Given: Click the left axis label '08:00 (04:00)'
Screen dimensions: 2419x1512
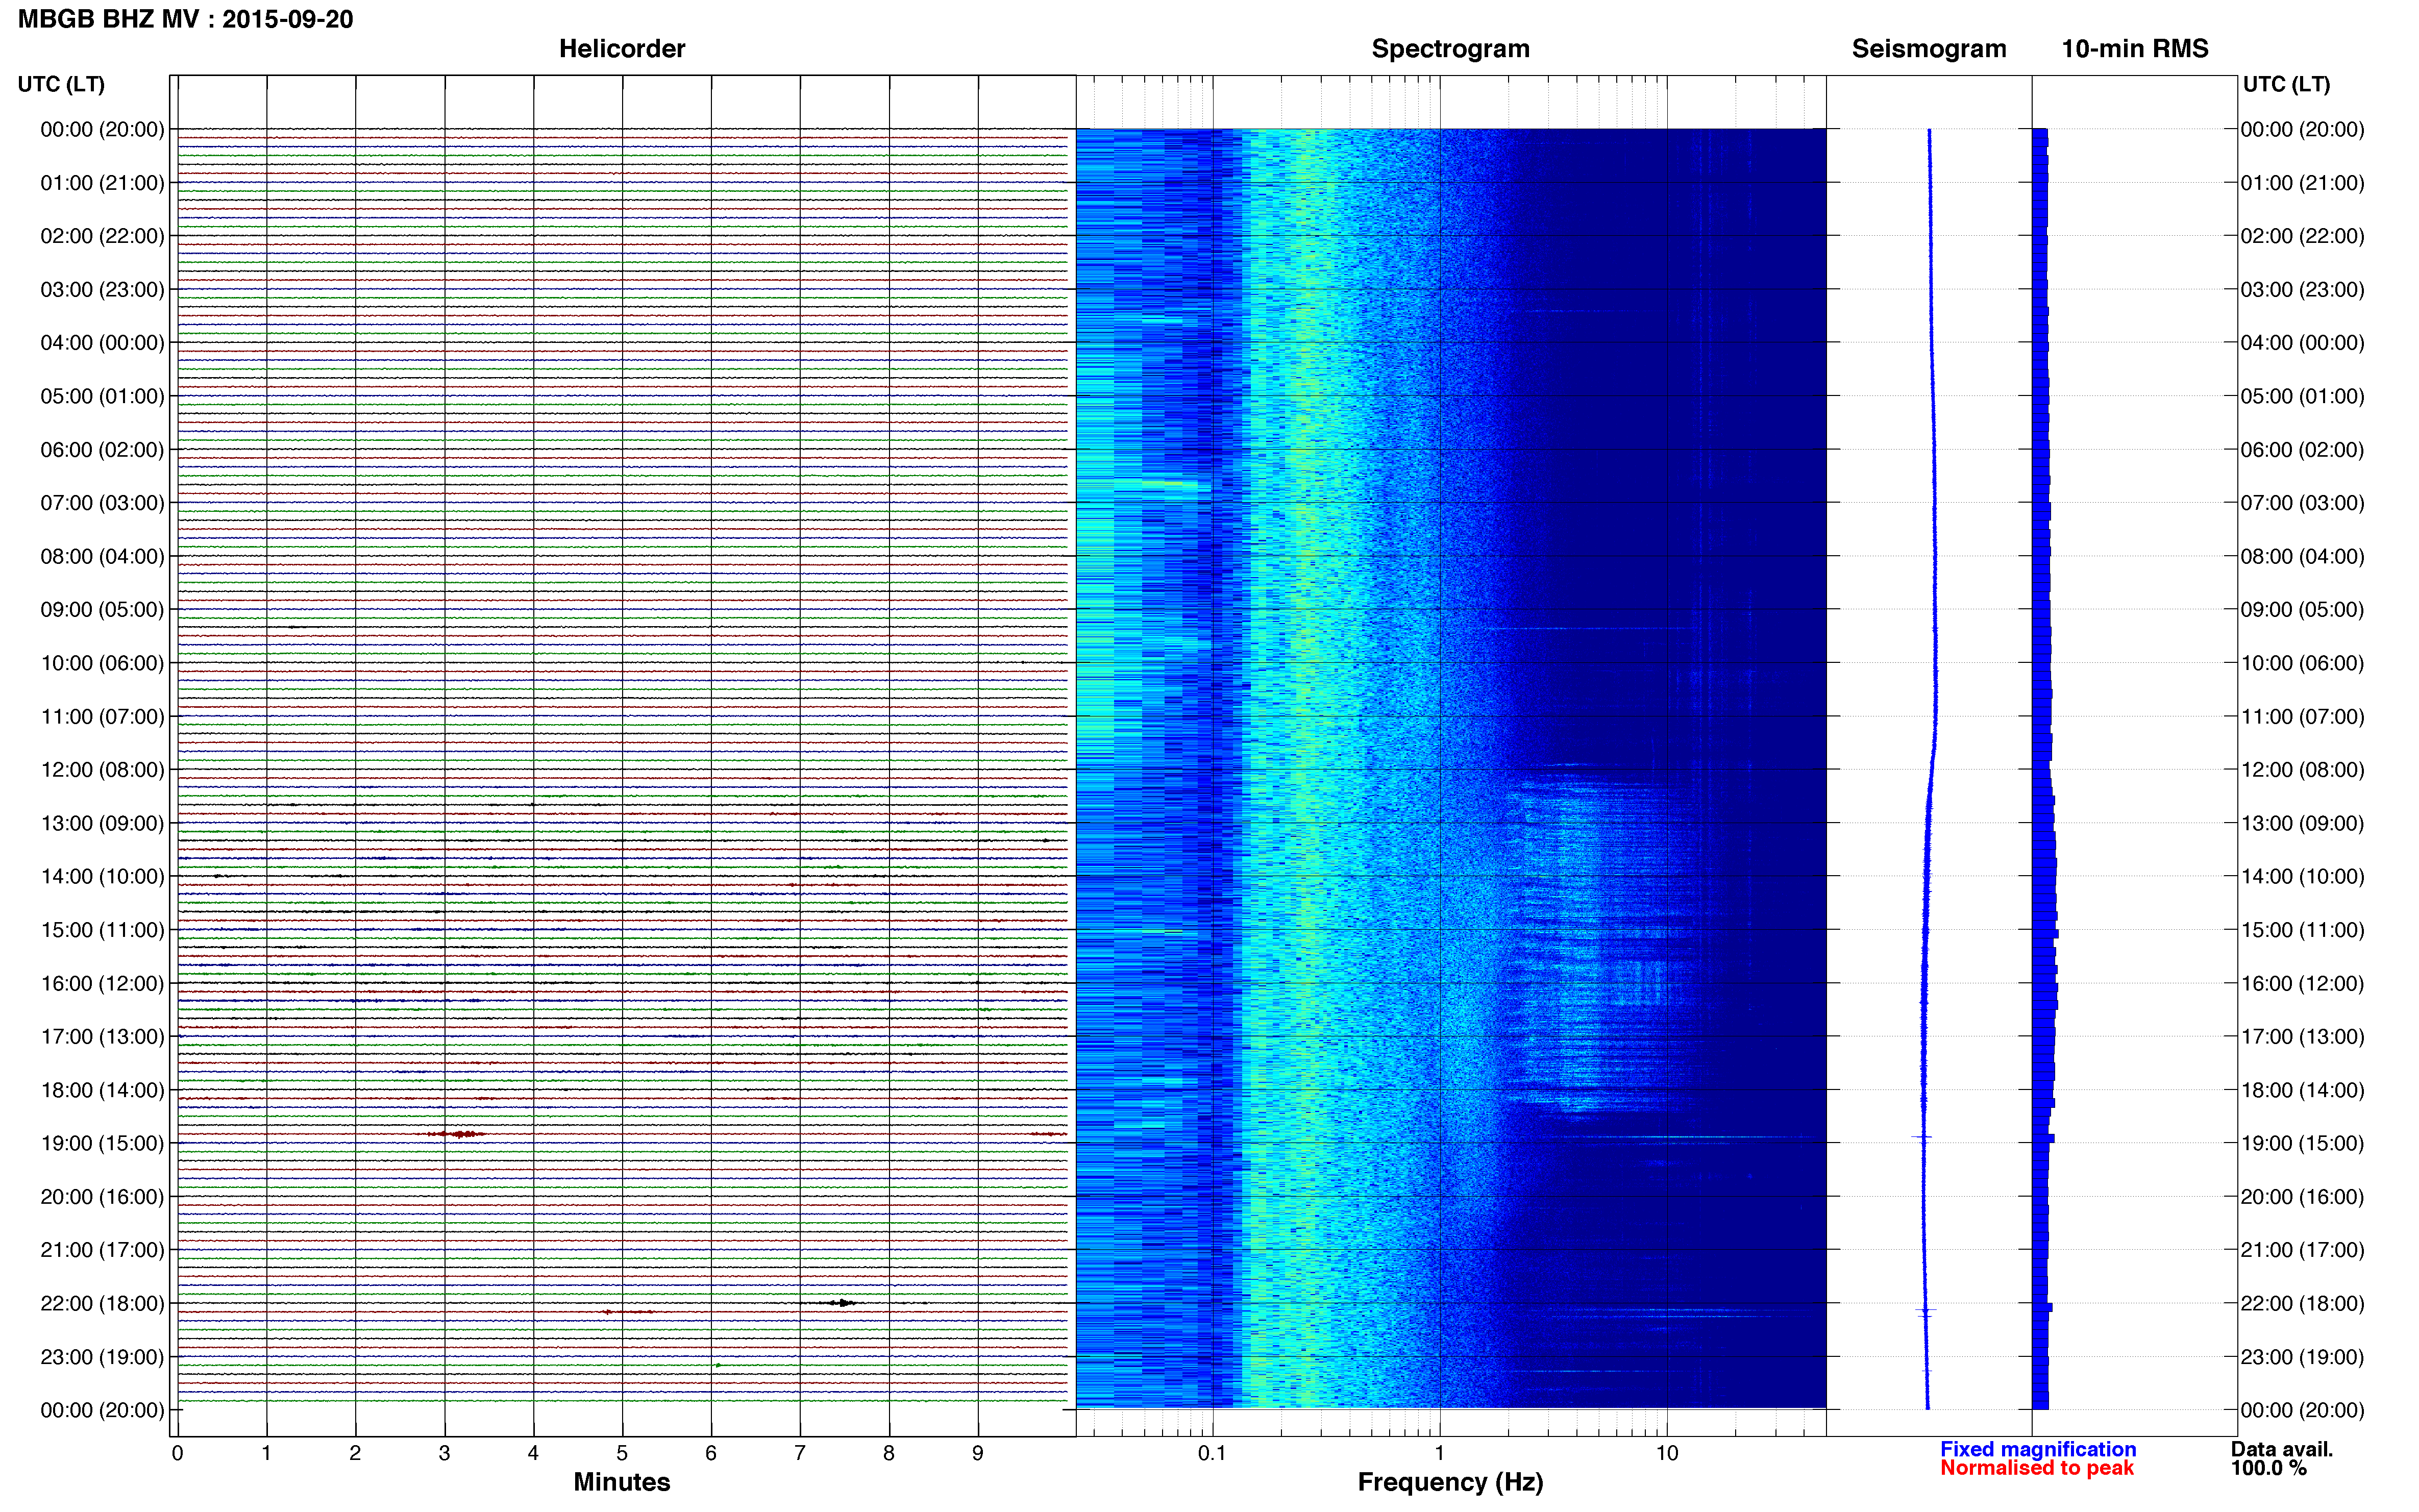Looking at the screenshot, I should [102, 556].
